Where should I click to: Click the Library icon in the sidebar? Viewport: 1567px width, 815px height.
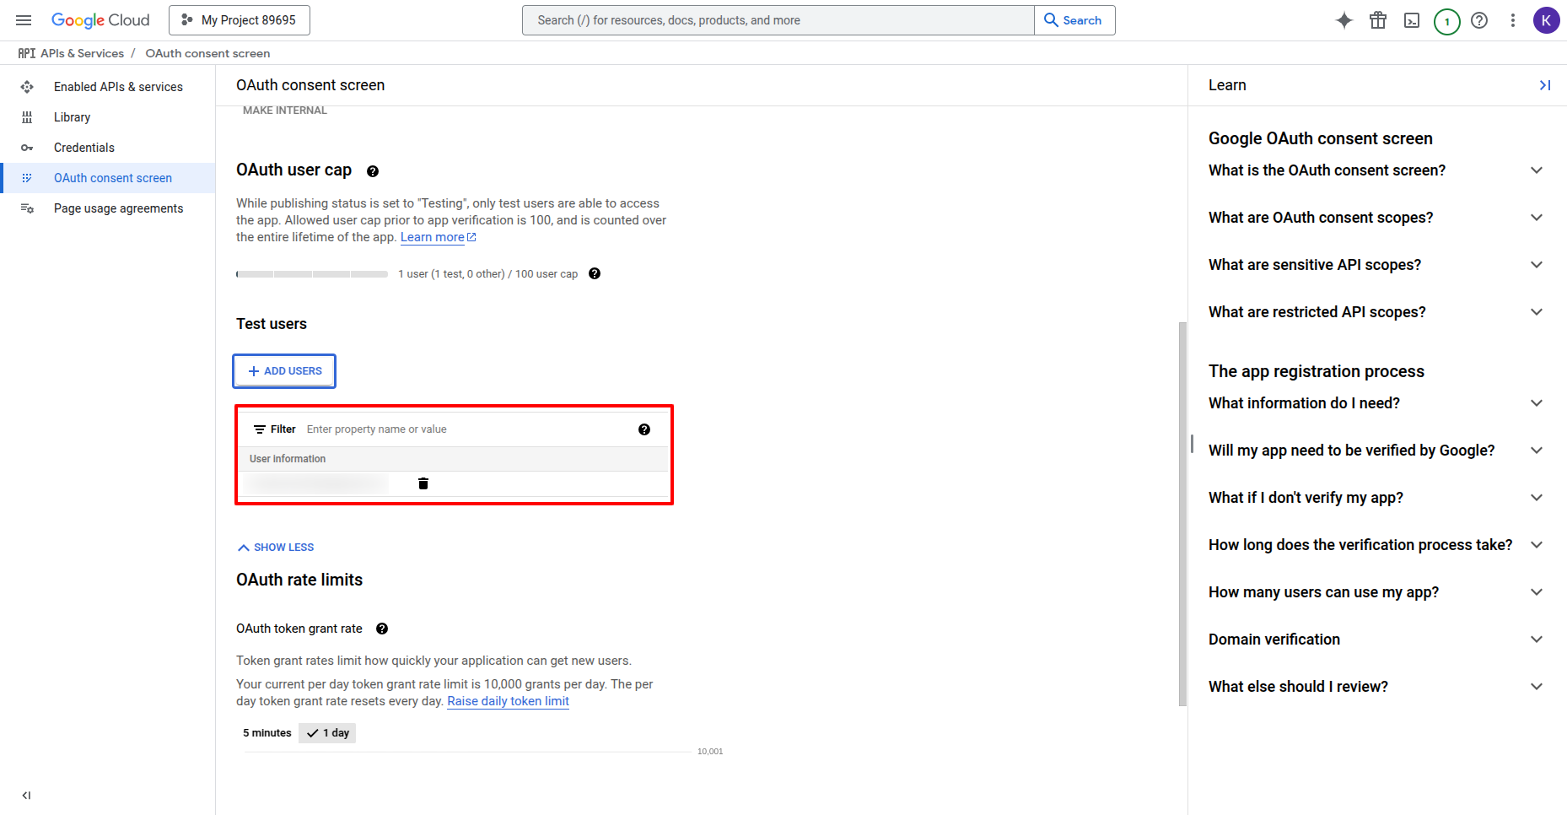[x=27, y=117]
